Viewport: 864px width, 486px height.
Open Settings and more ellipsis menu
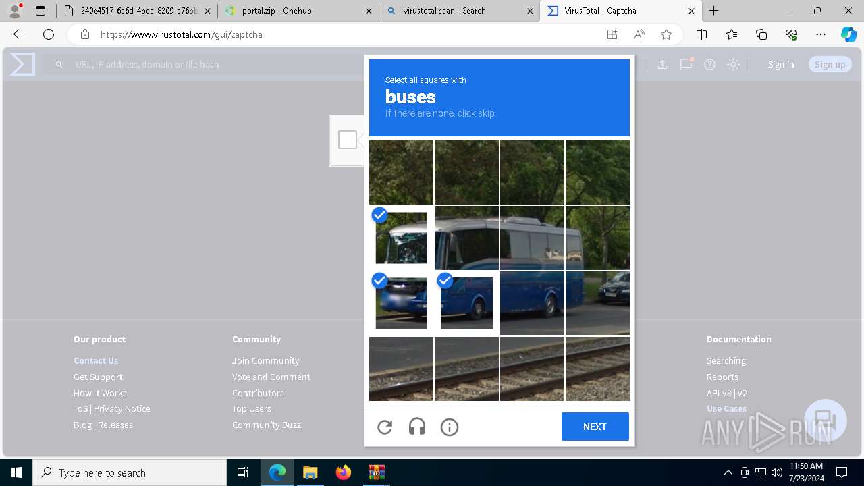[821, 34]
